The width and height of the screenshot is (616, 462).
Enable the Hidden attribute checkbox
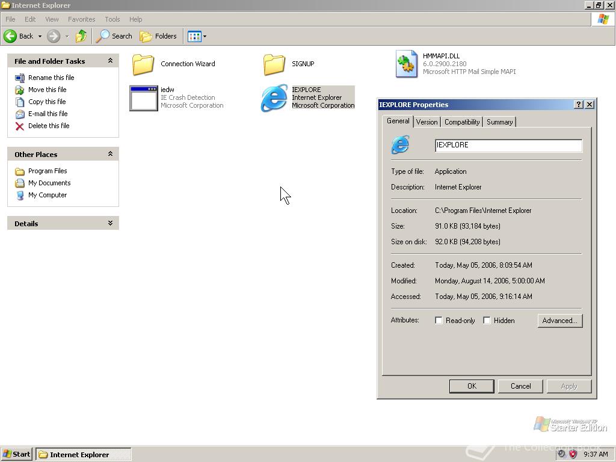point(487,320)
